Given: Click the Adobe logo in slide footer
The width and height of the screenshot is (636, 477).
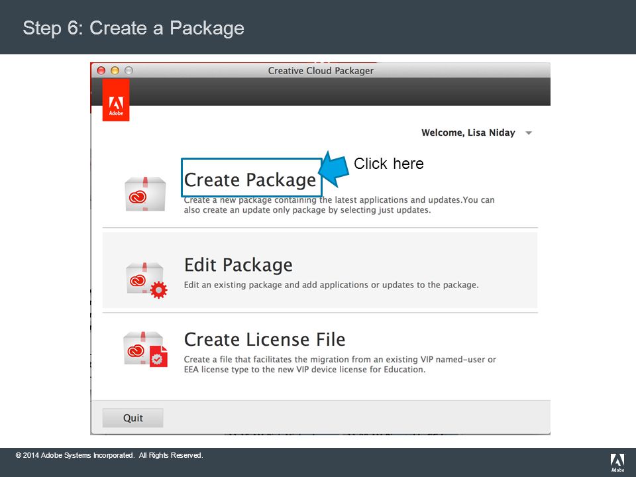Looking at the screenshot, I should coord(617,463).
